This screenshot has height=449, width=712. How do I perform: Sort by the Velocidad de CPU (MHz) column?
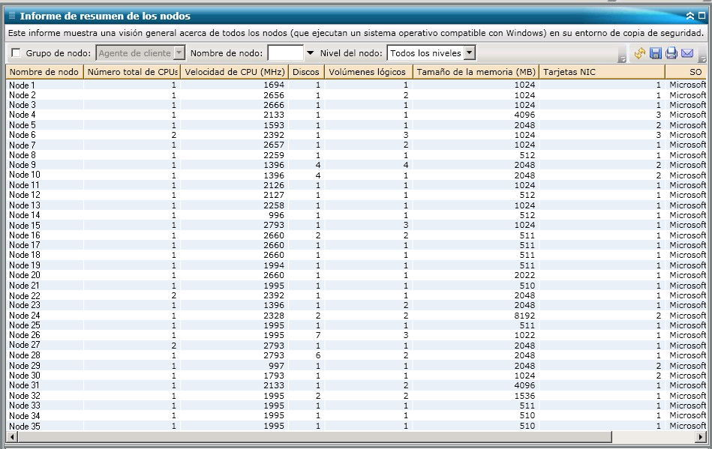click(x=234, y=72)
